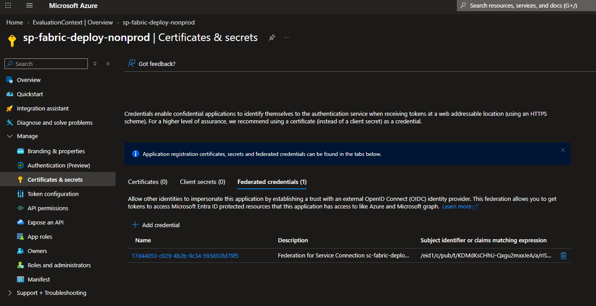Image resolution: width=596 pixels, height=306 pixels.
Task: Click the Manifest icon
Action: click(20, 279)
